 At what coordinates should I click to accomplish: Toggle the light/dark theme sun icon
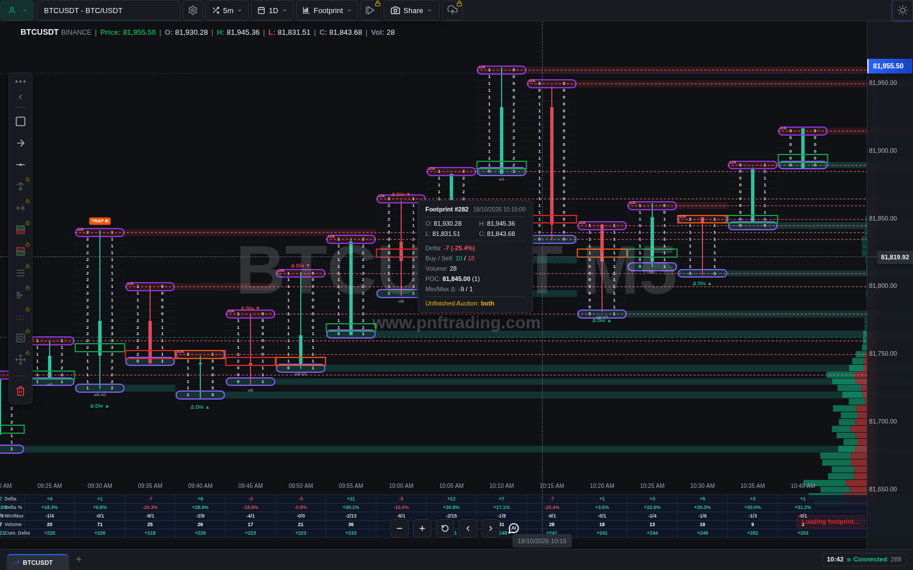click(902, 10)
